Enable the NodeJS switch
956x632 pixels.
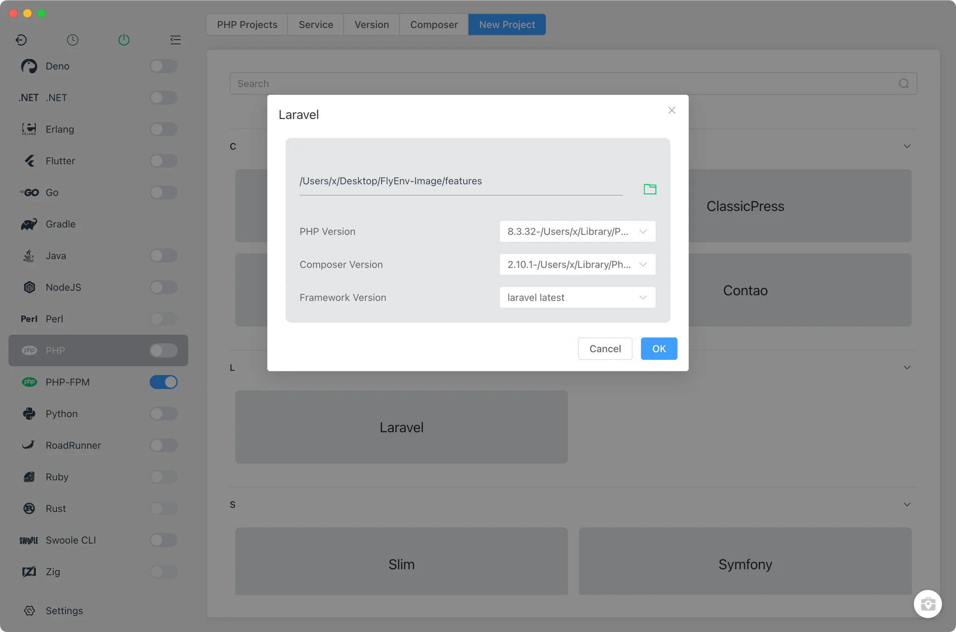(163, 288)
